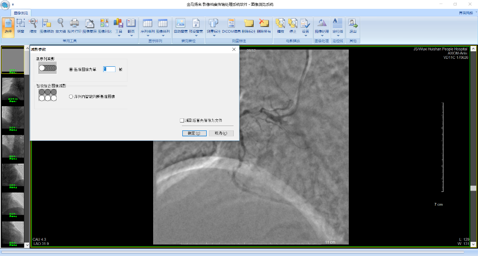
Task: Switch to the 图像浏览 ribbon tab
Action: click(x=21, y=13)
